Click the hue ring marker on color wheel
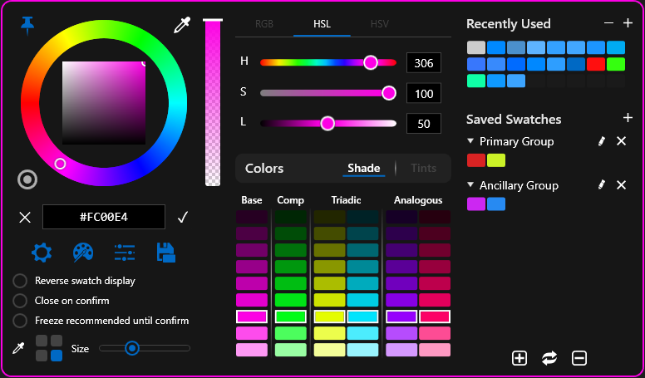 (x=60, y=164)
